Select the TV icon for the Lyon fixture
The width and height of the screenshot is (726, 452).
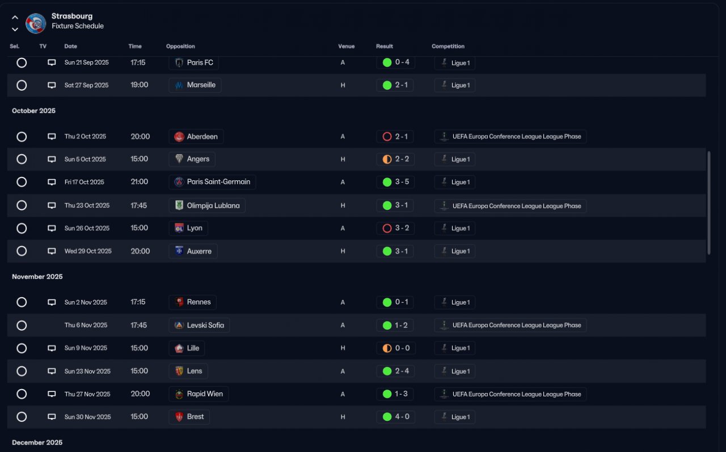(52, 229)
